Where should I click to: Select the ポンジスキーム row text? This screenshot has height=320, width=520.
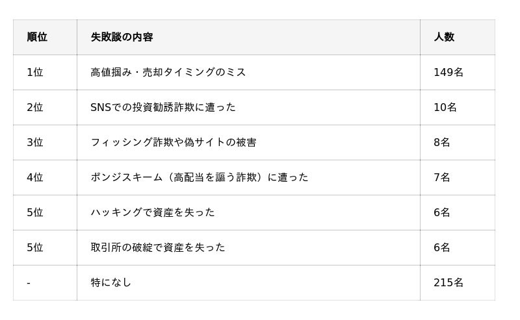200,177
